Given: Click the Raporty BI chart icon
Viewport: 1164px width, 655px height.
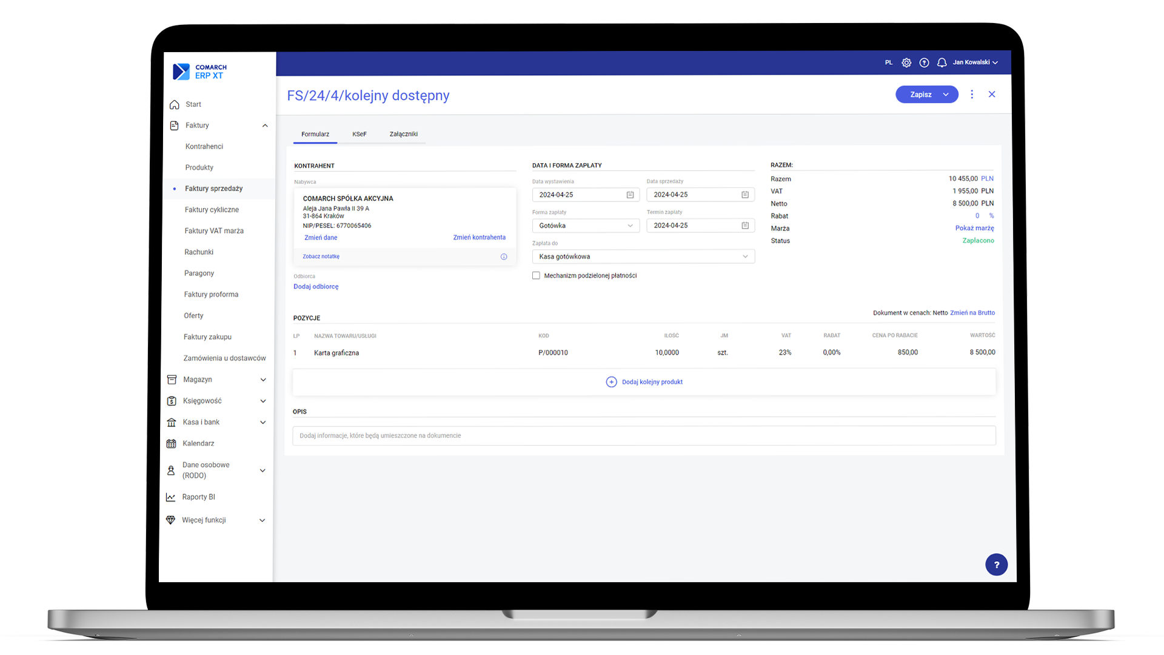Looking at the screenshot, I should 170,497.
